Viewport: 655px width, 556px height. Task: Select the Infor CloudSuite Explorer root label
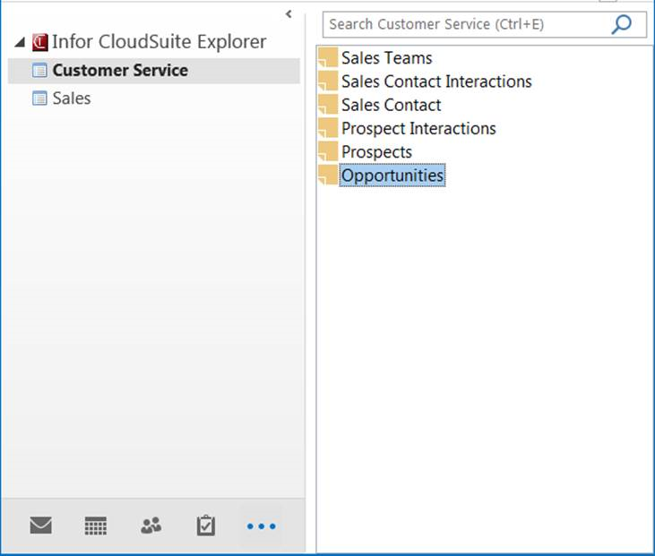coord(159,42)
